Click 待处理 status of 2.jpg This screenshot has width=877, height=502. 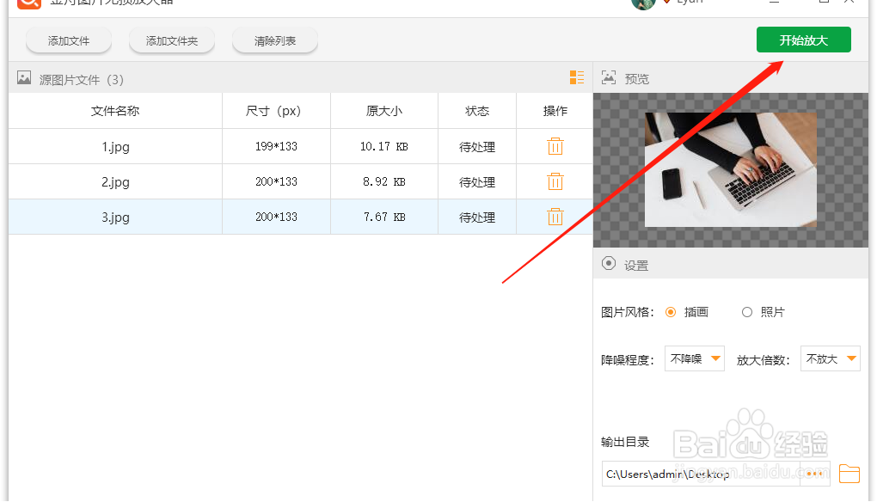[477, 182]
